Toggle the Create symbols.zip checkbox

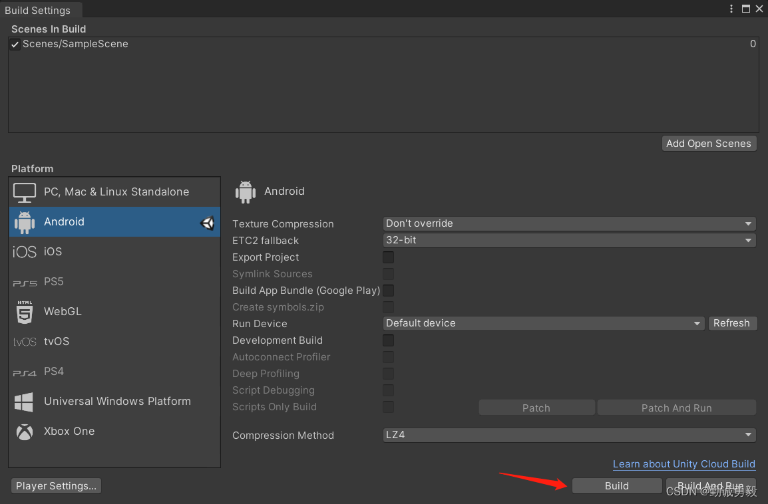point(389,307)
